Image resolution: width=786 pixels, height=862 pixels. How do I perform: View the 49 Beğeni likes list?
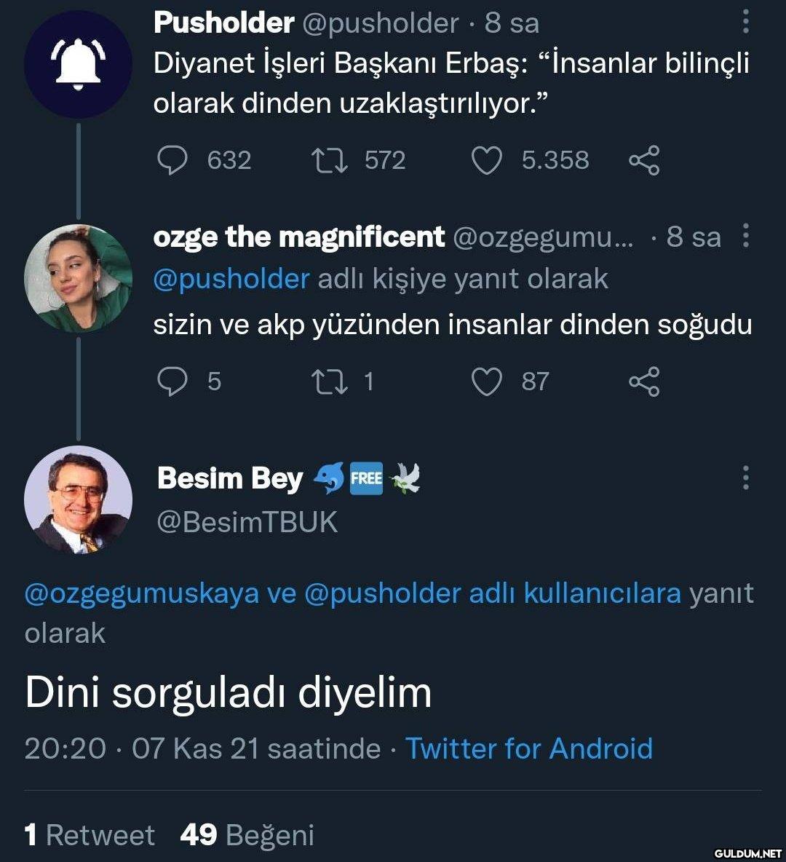pos(247,835)
